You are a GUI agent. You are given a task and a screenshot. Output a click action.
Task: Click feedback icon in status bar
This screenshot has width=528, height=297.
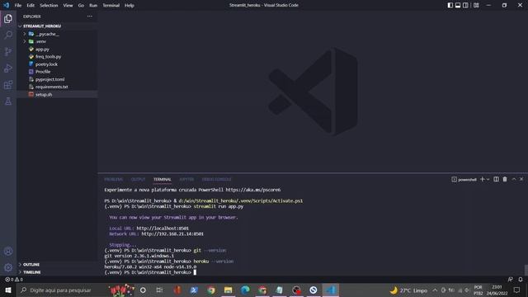[510, 280]
